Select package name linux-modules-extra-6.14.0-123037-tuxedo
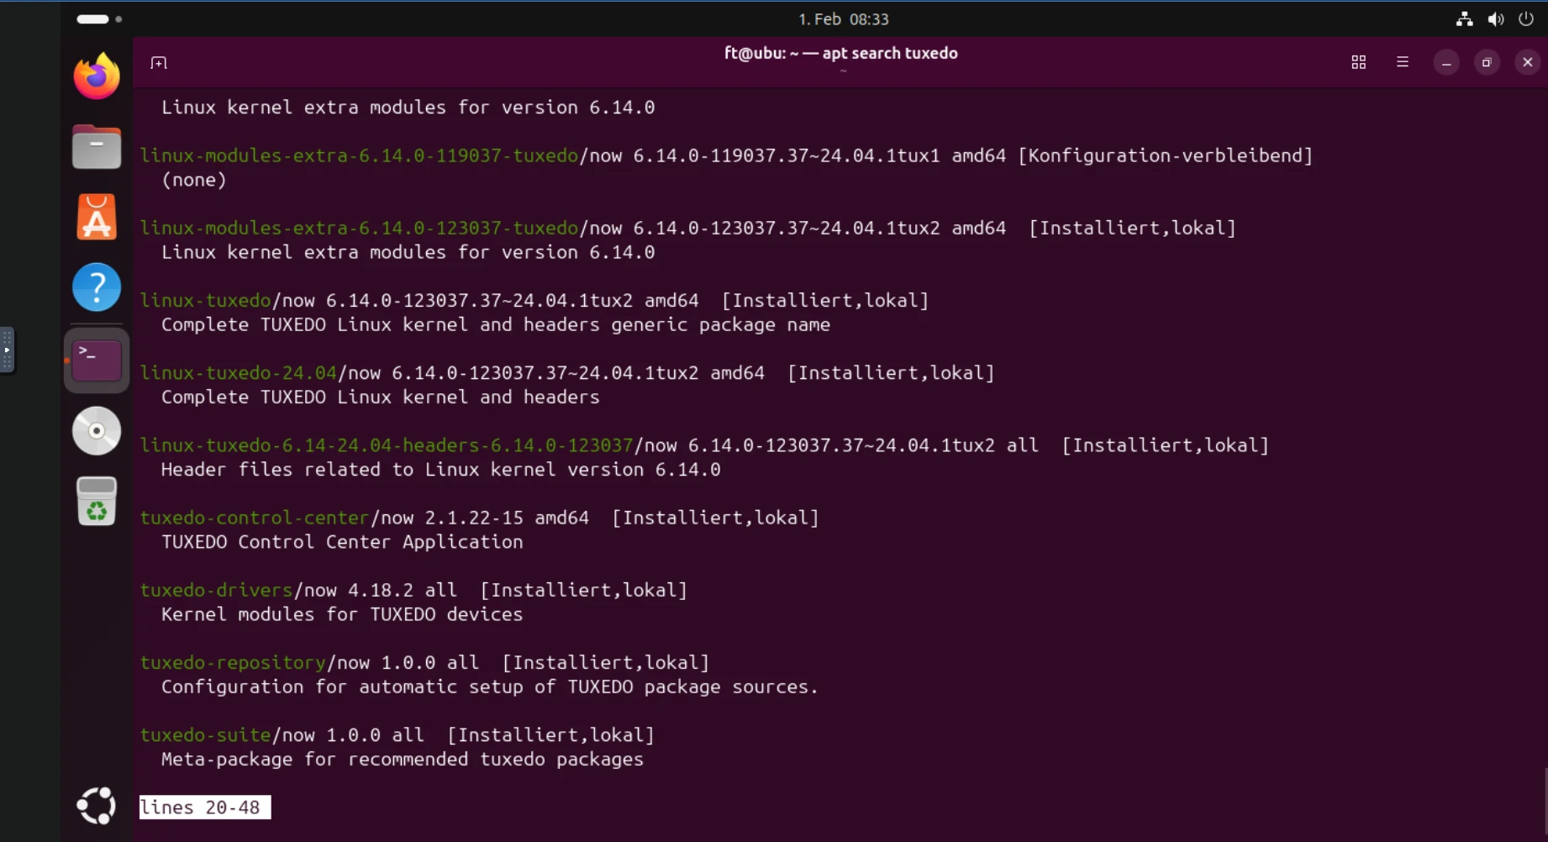Viewport: 1548px width, 842px height. [x=359, y=228]
